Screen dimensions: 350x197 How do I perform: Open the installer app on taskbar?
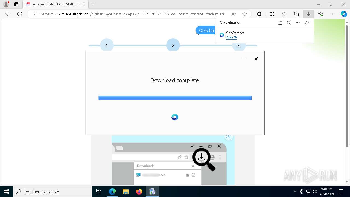[x=152, y=192]
